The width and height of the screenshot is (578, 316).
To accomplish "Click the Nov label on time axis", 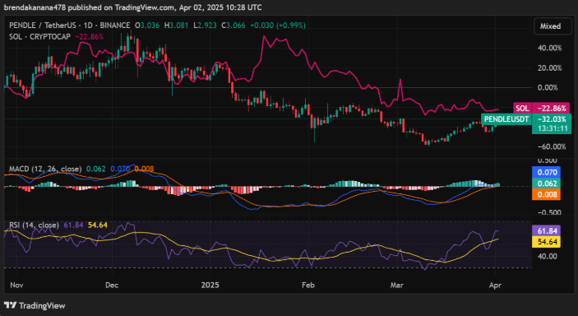I will [x=17, y=286].
